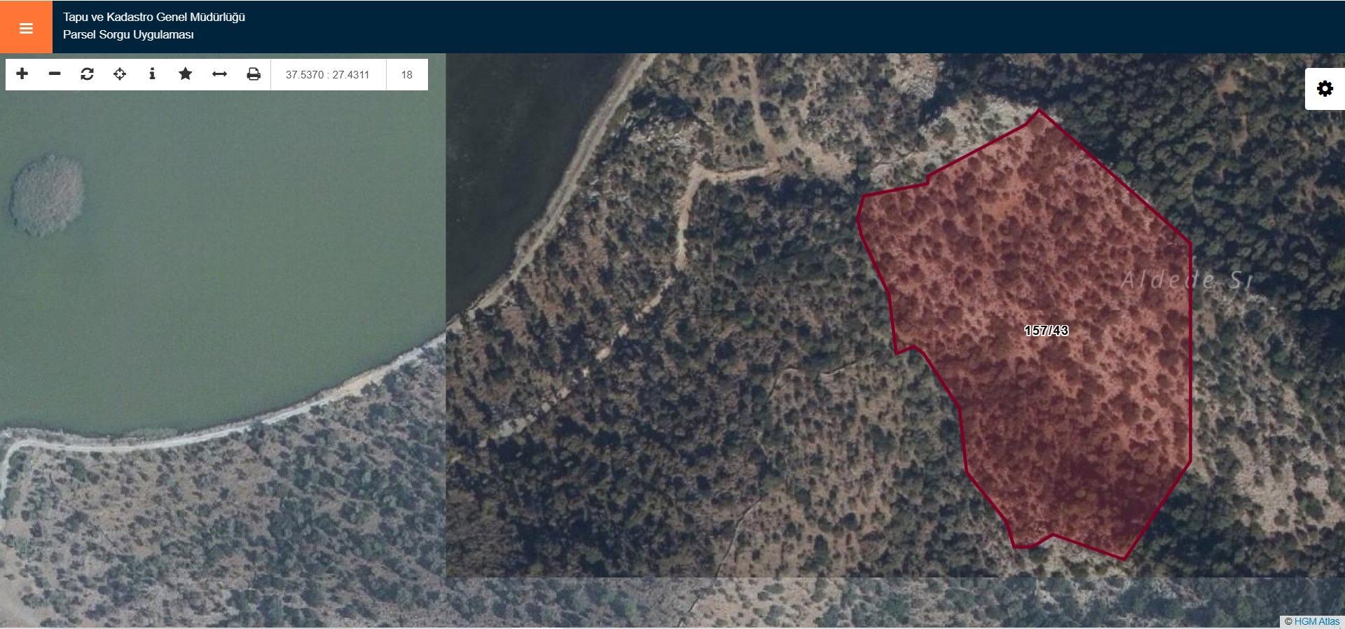Click the zoom level 18 box
1345x629 pixels.
[407, 75]
